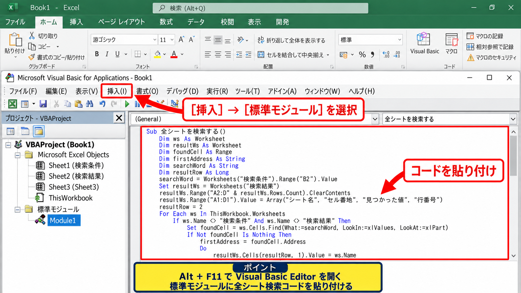521x293 pixels.
Task: Click the View Microsoft Excel icon in VBA toolbar
Action: coord(12,104)
